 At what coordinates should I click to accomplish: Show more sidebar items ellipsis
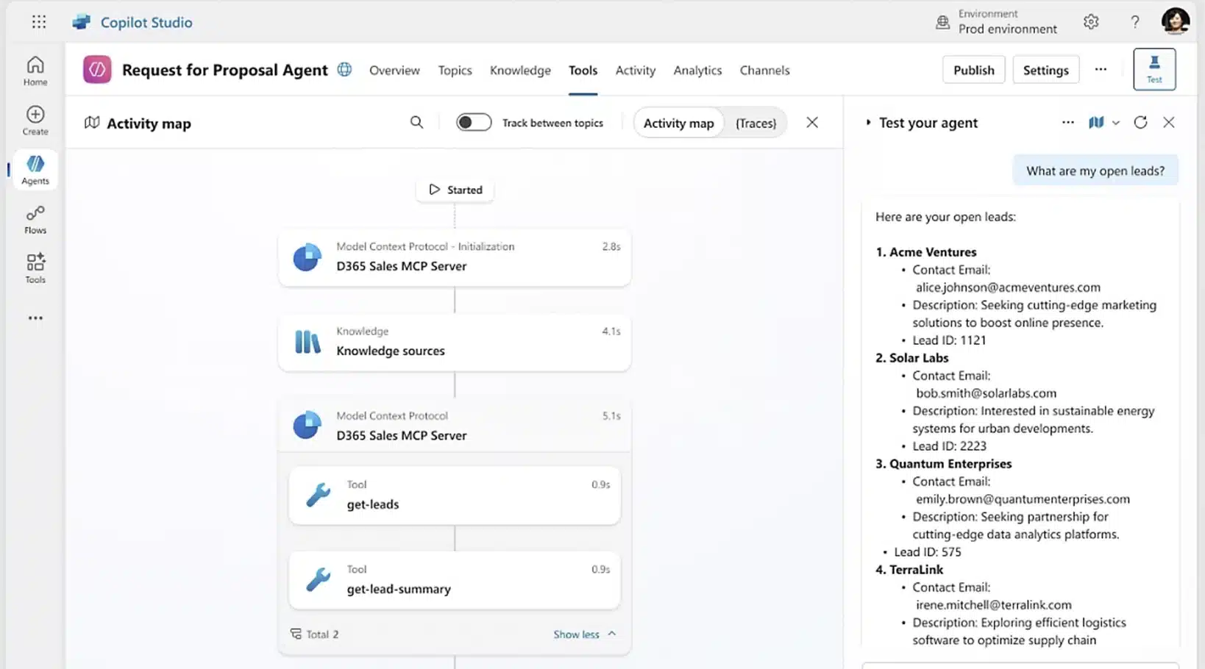[x=35, y=318]
